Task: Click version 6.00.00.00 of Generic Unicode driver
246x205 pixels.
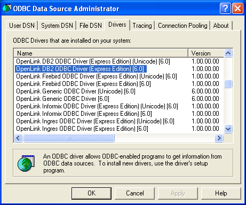Action: (205, 91)
